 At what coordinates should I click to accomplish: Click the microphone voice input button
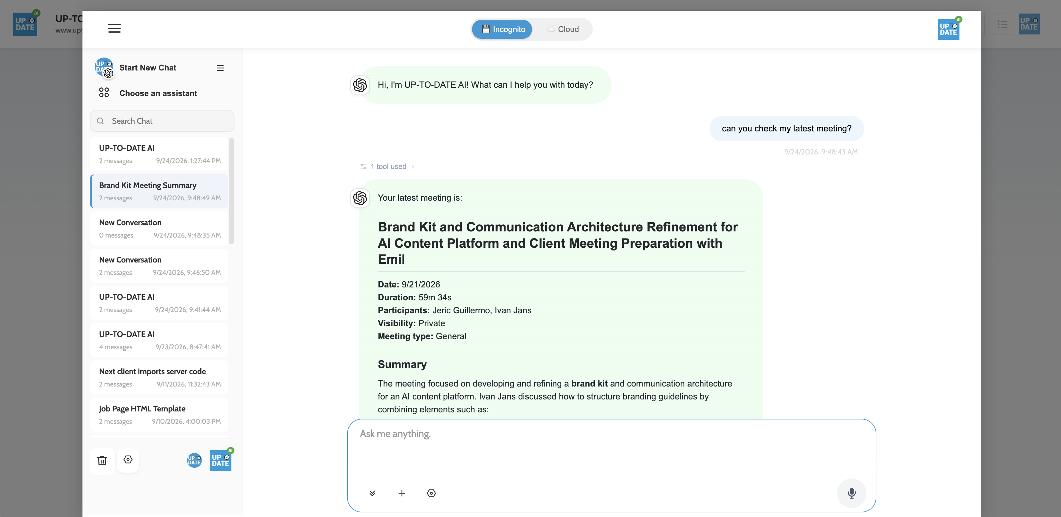[851, 493]
